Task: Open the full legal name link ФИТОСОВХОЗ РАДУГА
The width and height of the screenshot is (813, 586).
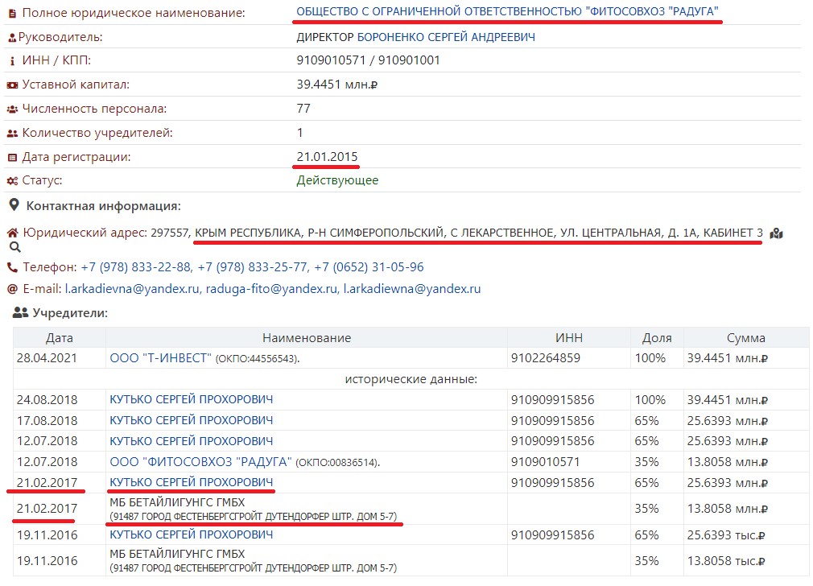Action: tap(508, 12)
